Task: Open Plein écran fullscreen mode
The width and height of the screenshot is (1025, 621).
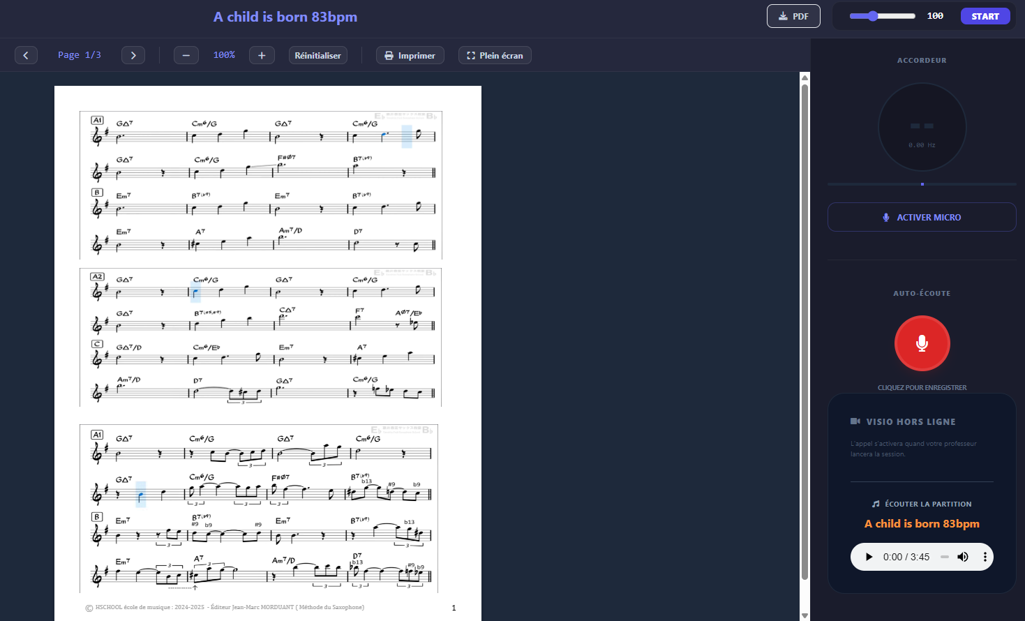Action: 495,55
